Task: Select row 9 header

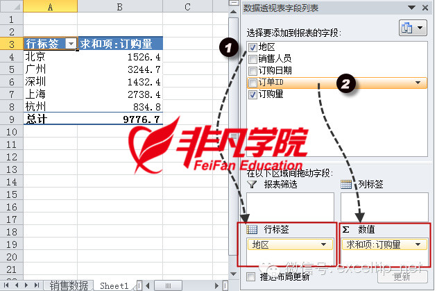Action: click(x=11, y=119)
